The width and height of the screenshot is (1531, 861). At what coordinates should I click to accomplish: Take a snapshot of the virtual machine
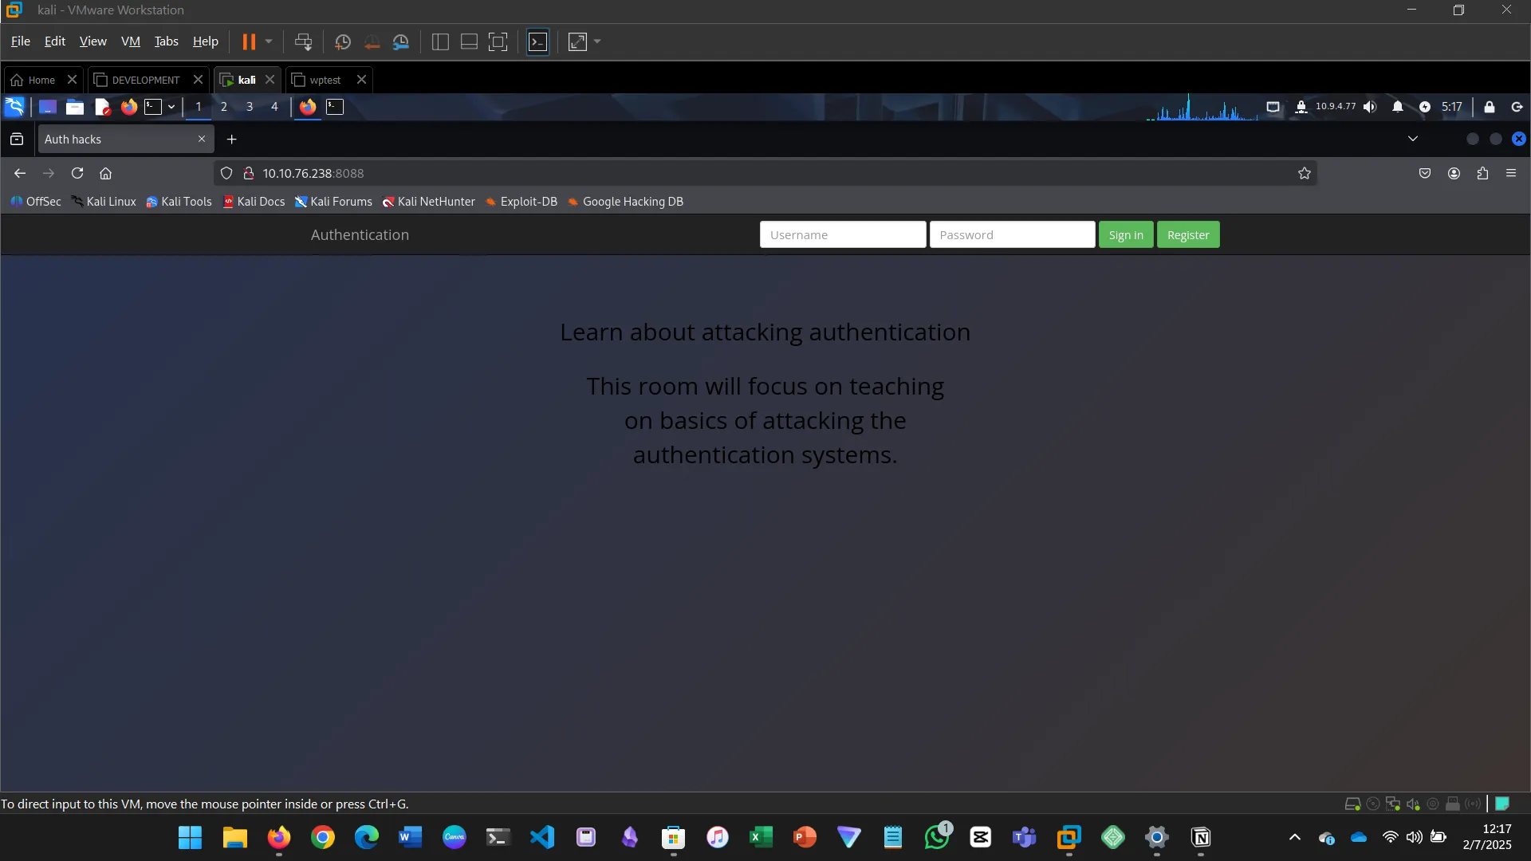pyautogui.click(x=343, y=41)
